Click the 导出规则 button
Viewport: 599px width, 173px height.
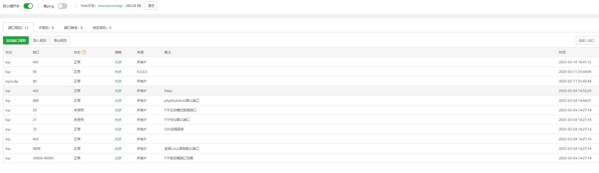click(60, 40)
